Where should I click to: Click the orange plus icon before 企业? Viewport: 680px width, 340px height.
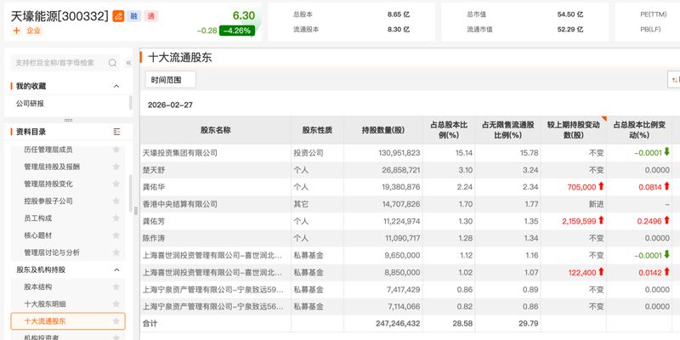[x=16, y=31]
